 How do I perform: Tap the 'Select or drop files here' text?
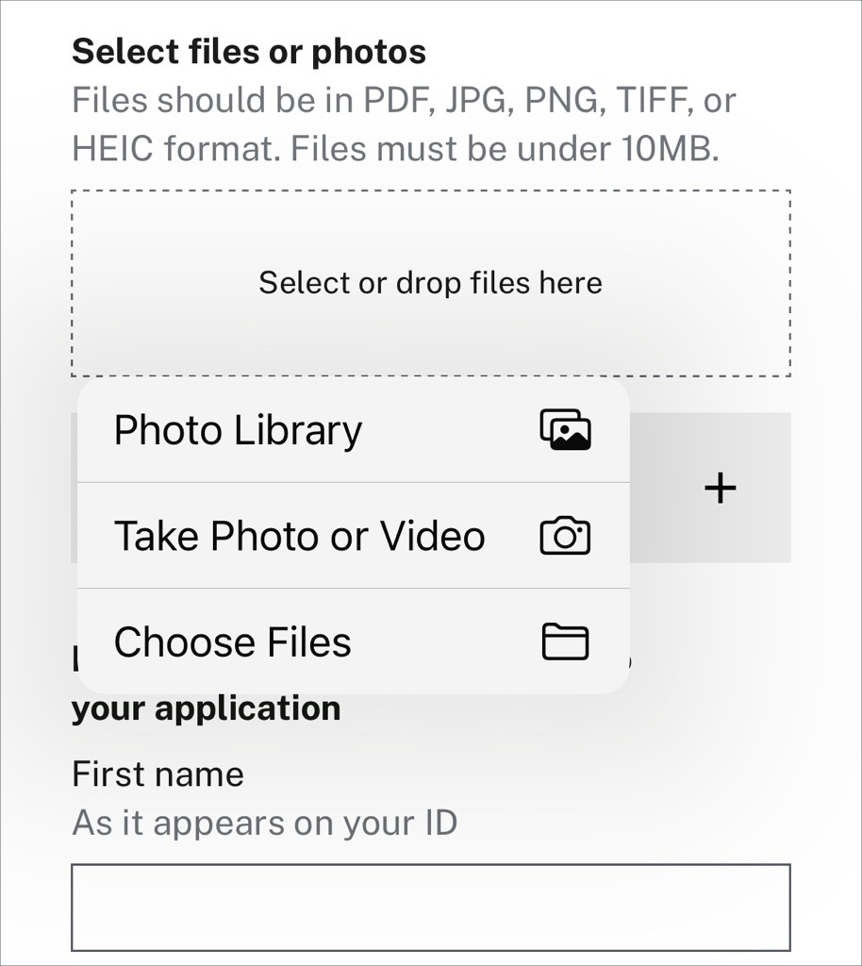(430, 283)
